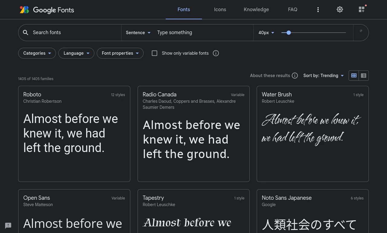Click Radio Canada authors text
This screenshot has width=387, height=233.
coord(189,104)
